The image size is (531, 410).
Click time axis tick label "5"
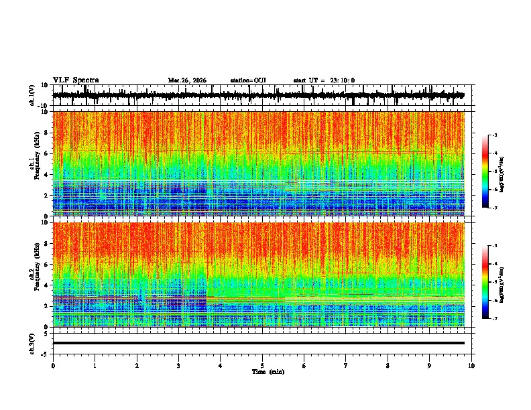(x=262, y=366)
